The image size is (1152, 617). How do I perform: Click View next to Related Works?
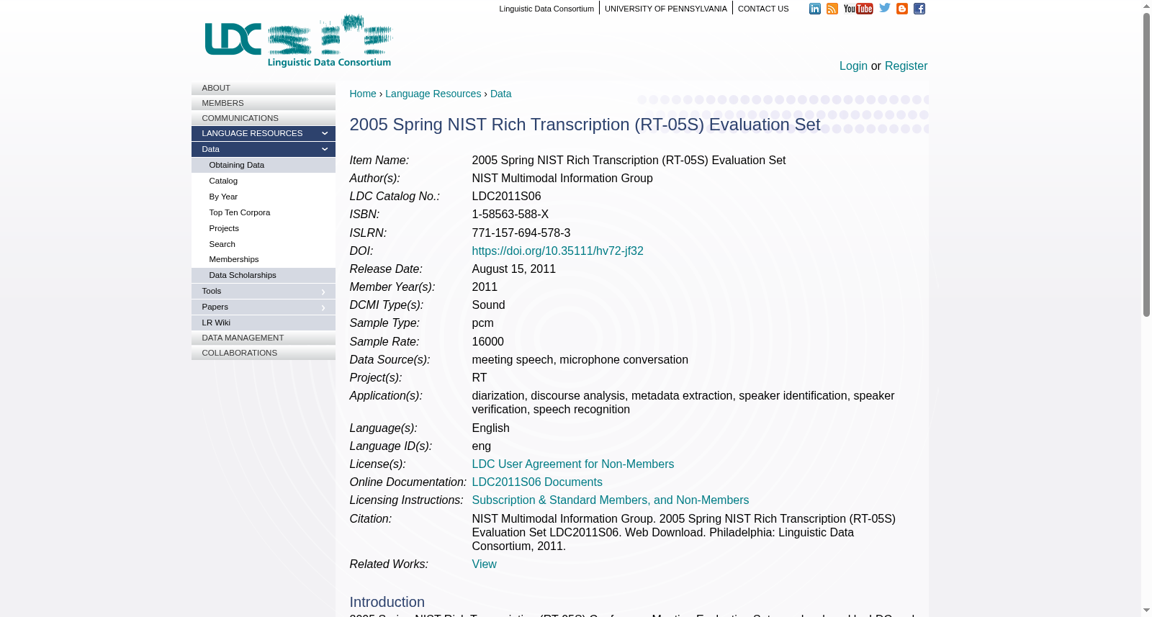coord(484,564)
